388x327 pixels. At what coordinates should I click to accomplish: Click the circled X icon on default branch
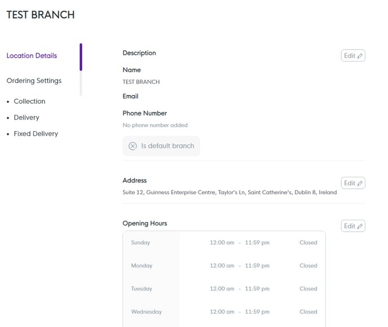coord(133,146)
